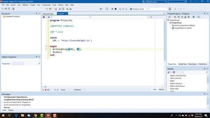Pin the Structure panel
The height and width of the screenshot is (118, 210).
[36, 13]
